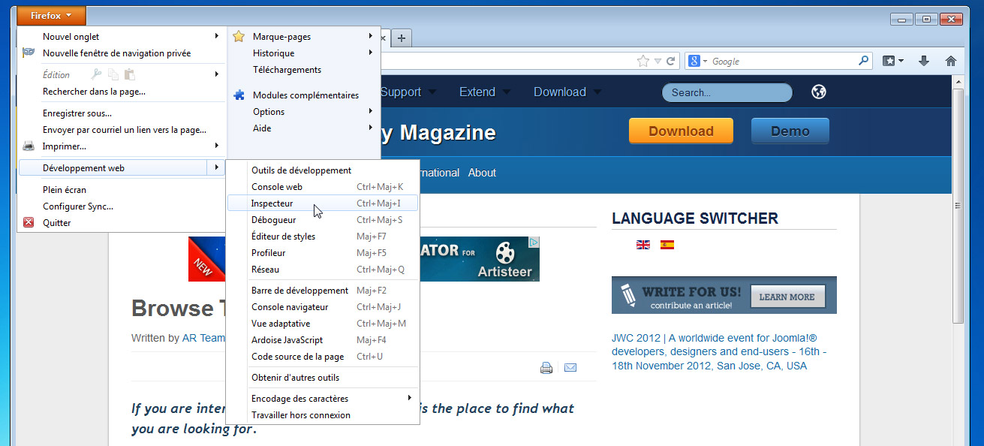Expand Encodage des caractères submenu arrow
The image size is (984, 446).
(410, 398)
